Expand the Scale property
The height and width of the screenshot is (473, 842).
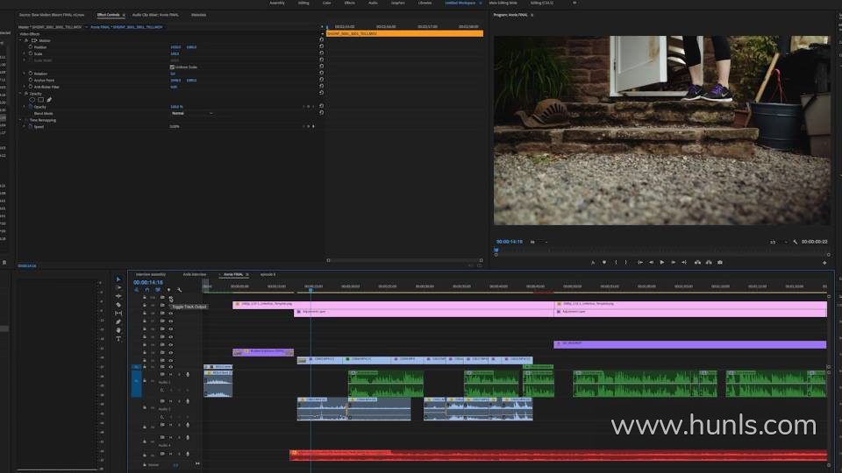coord(25,53)
